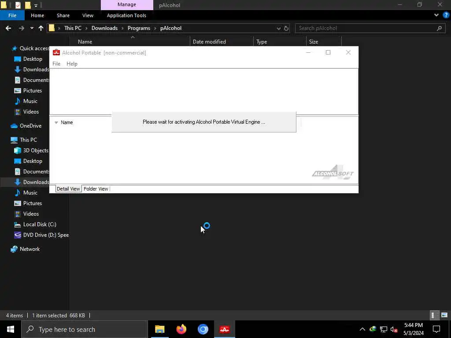The image size is (451, 338).
Task: Expand the Explorer ribbon chevron
Action: (x=436, y=15)
